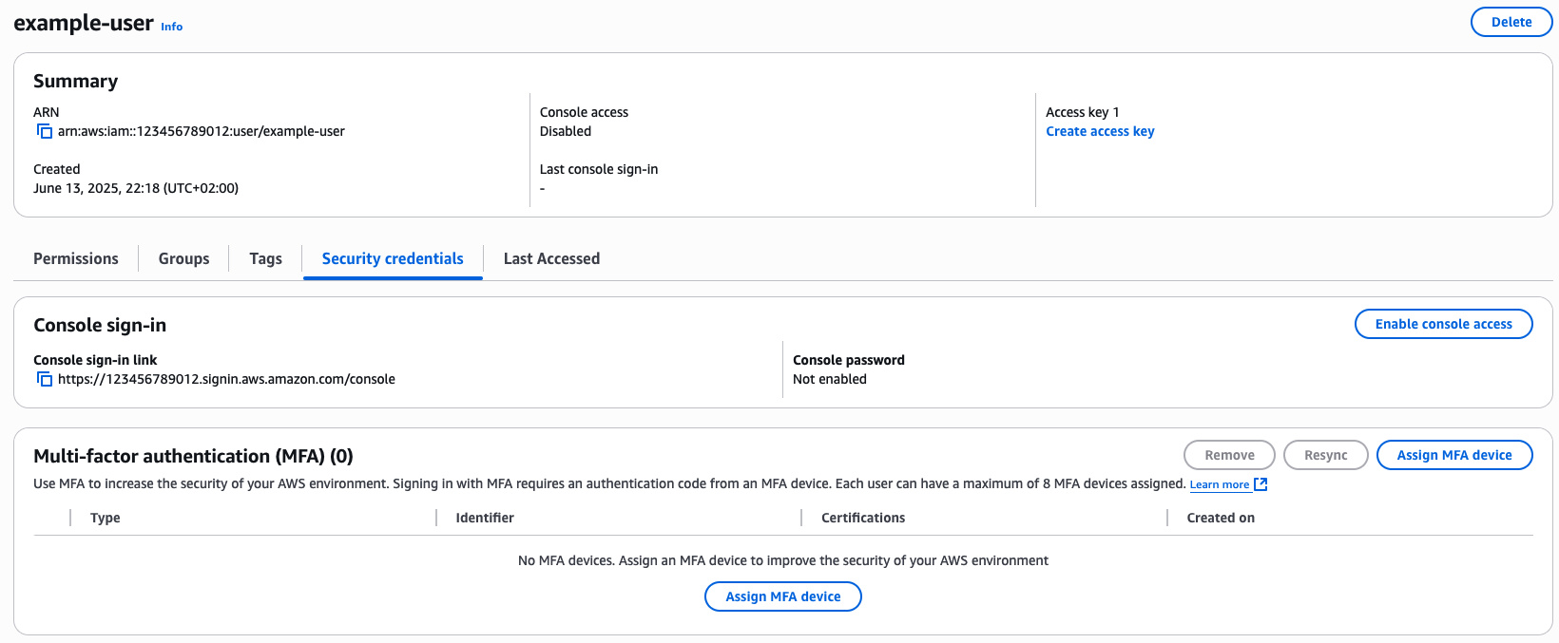Viewport: 1559px width, 643px height.
Task: View the Last Accessed tab
Action: tap(551, 258)
